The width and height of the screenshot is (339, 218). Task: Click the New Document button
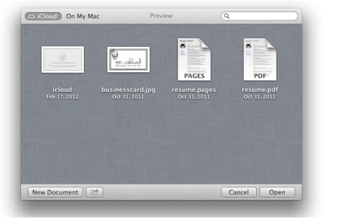(55, 192)
